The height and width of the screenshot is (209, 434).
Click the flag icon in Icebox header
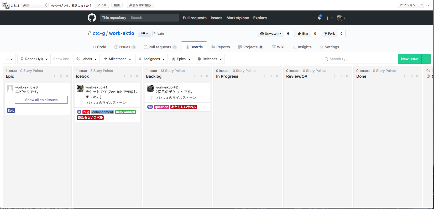125,76
